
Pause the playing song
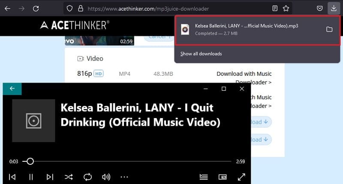[x=31, y=177]
